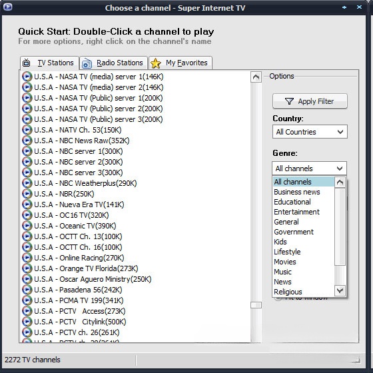Choose Entertainment from the genre list
This screenshot has width=373, height=373.
point(296,212)
